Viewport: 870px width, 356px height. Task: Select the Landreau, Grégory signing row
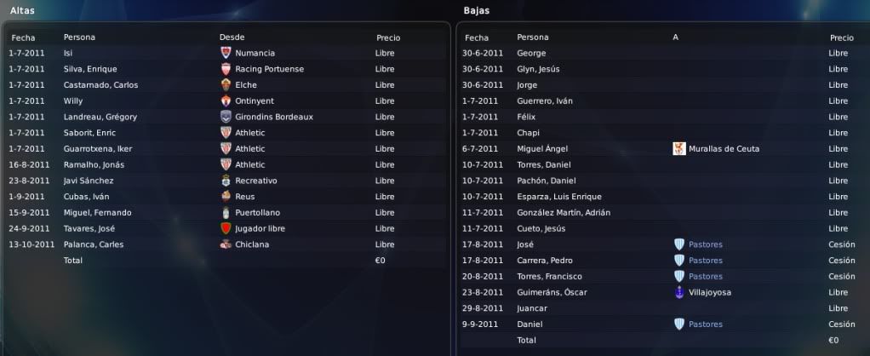[226, 117]
